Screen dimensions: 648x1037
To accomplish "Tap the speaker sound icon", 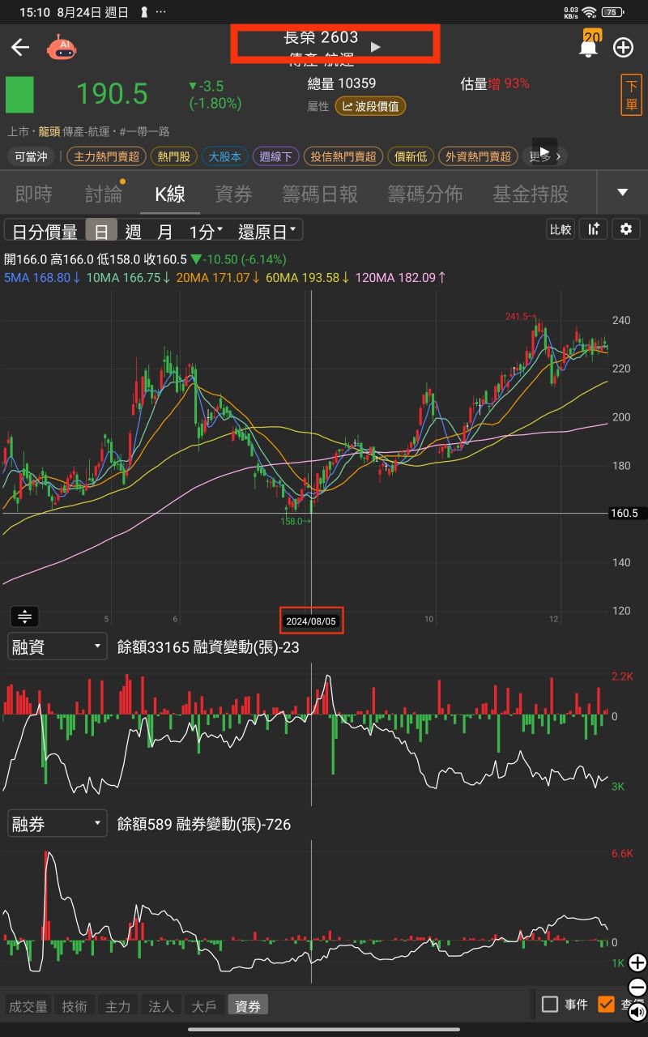I will (x=637, y=1011).
